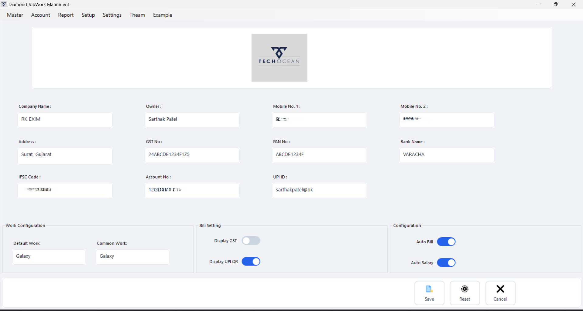Minimize the Diamond JobWork window
This screenshot has width=583, height=311.
(x=538, y=4)
